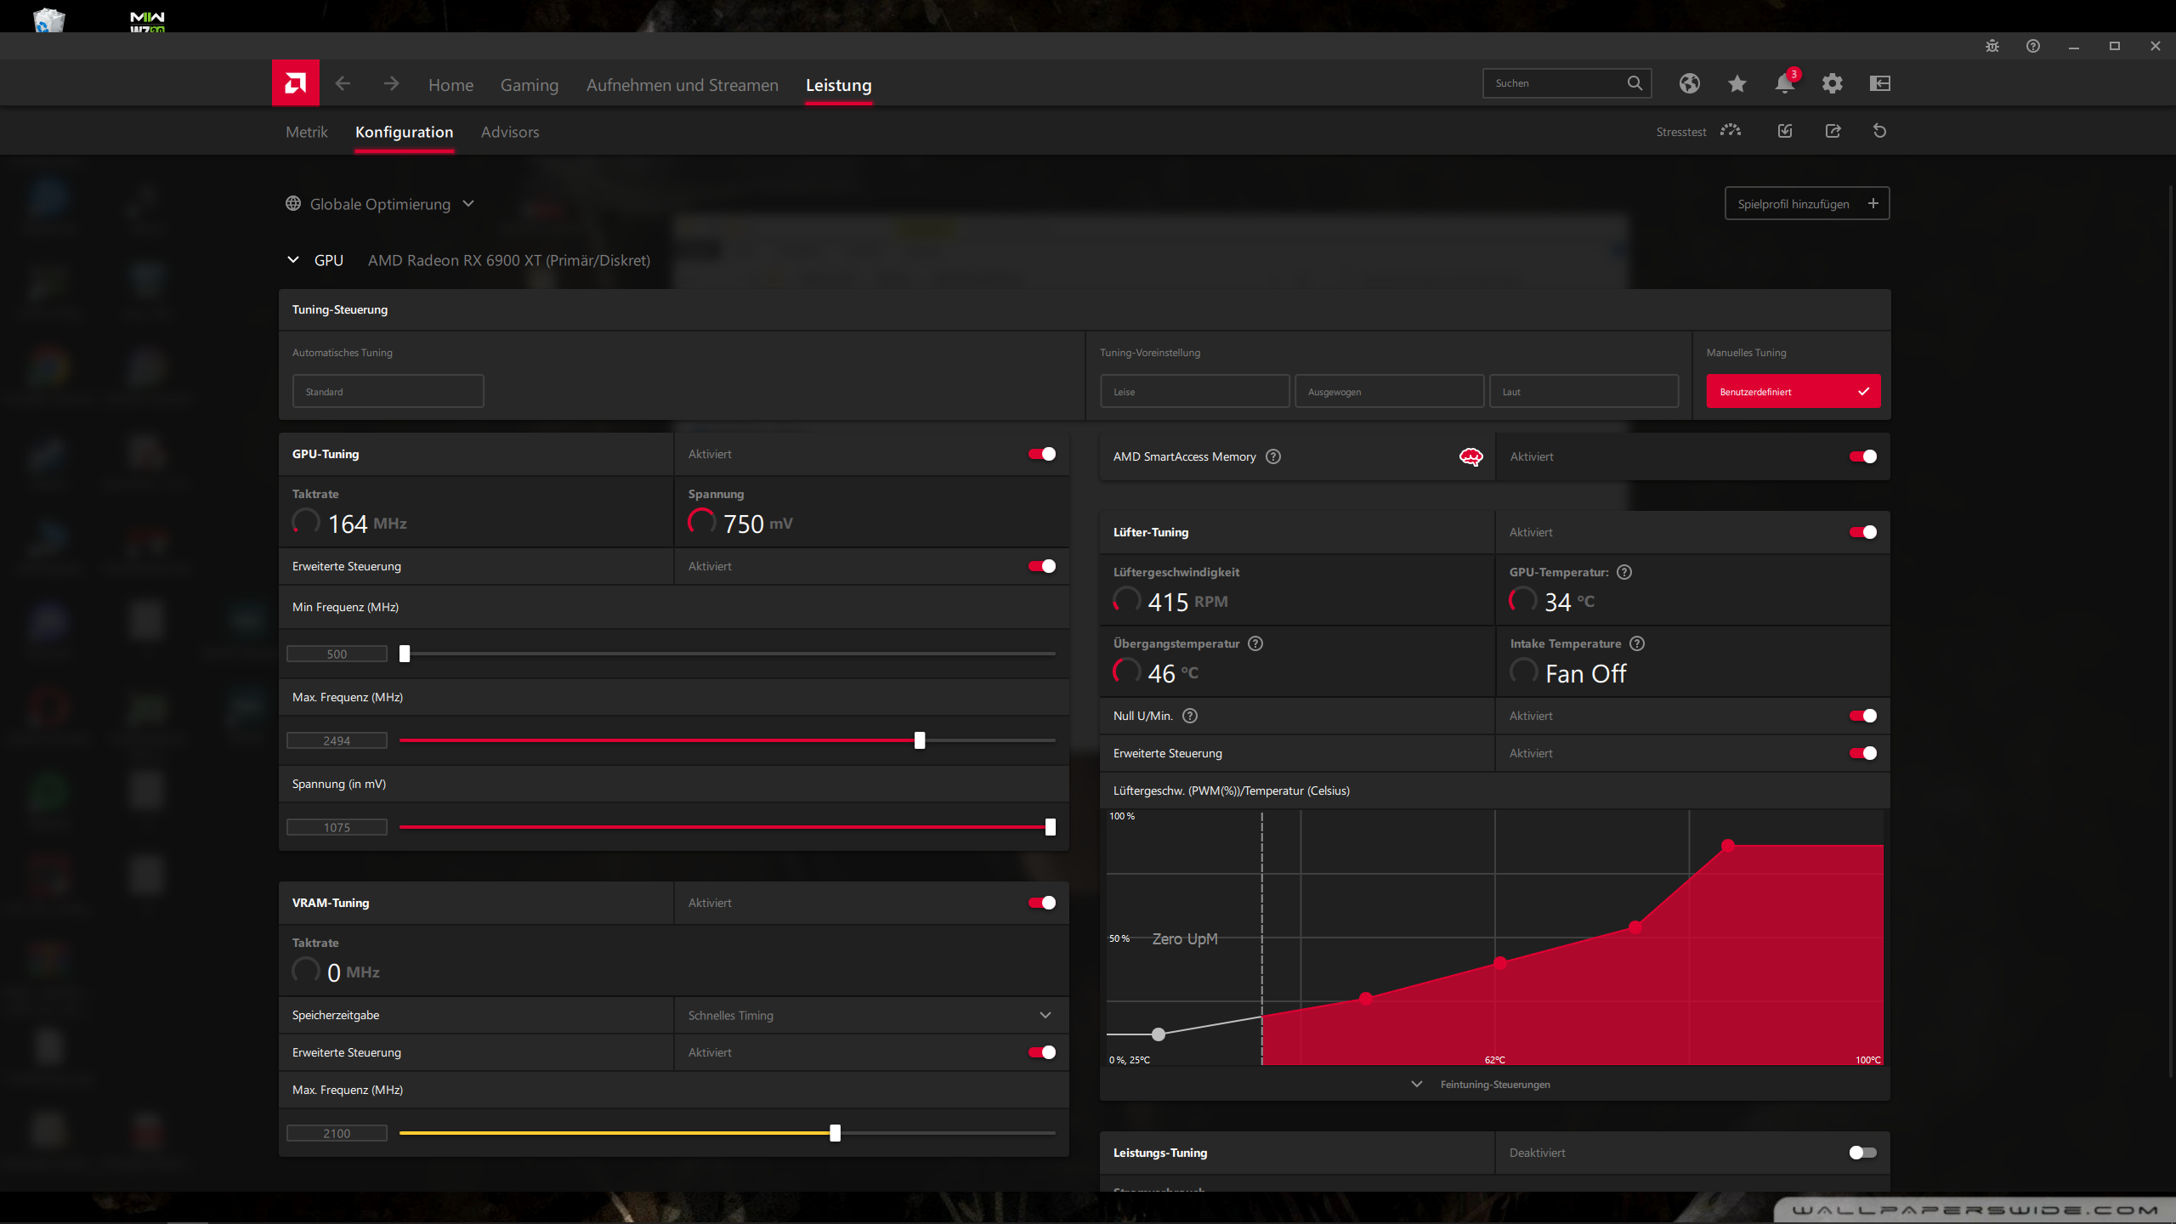
Task: Turn off AMD SmartAccess Memory toggle
Action: [x=1862, y=456]
